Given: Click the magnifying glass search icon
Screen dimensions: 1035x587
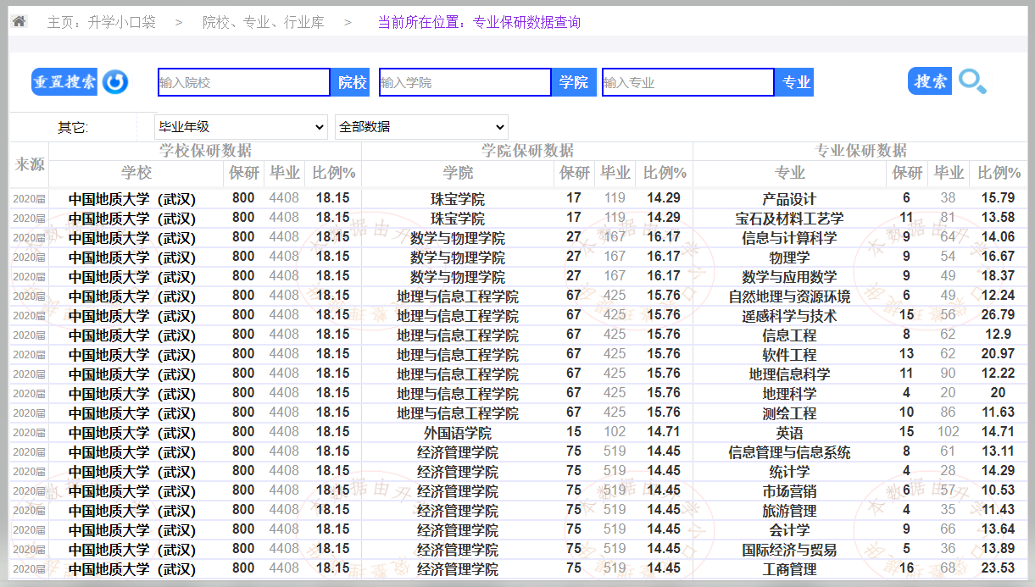Looking at the screenshot, I should [x=972, y=81].
